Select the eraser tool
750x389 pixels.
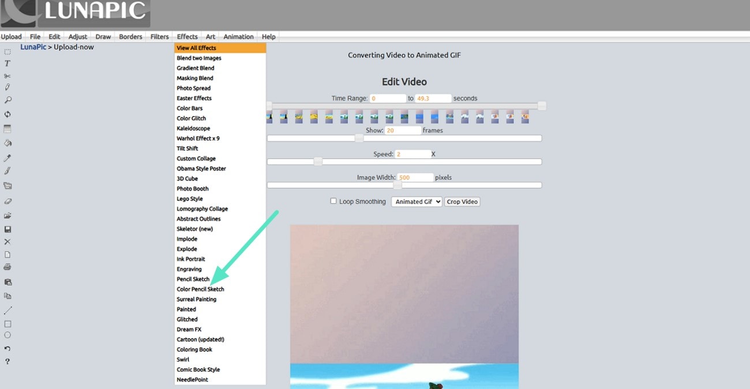[7, 201]
